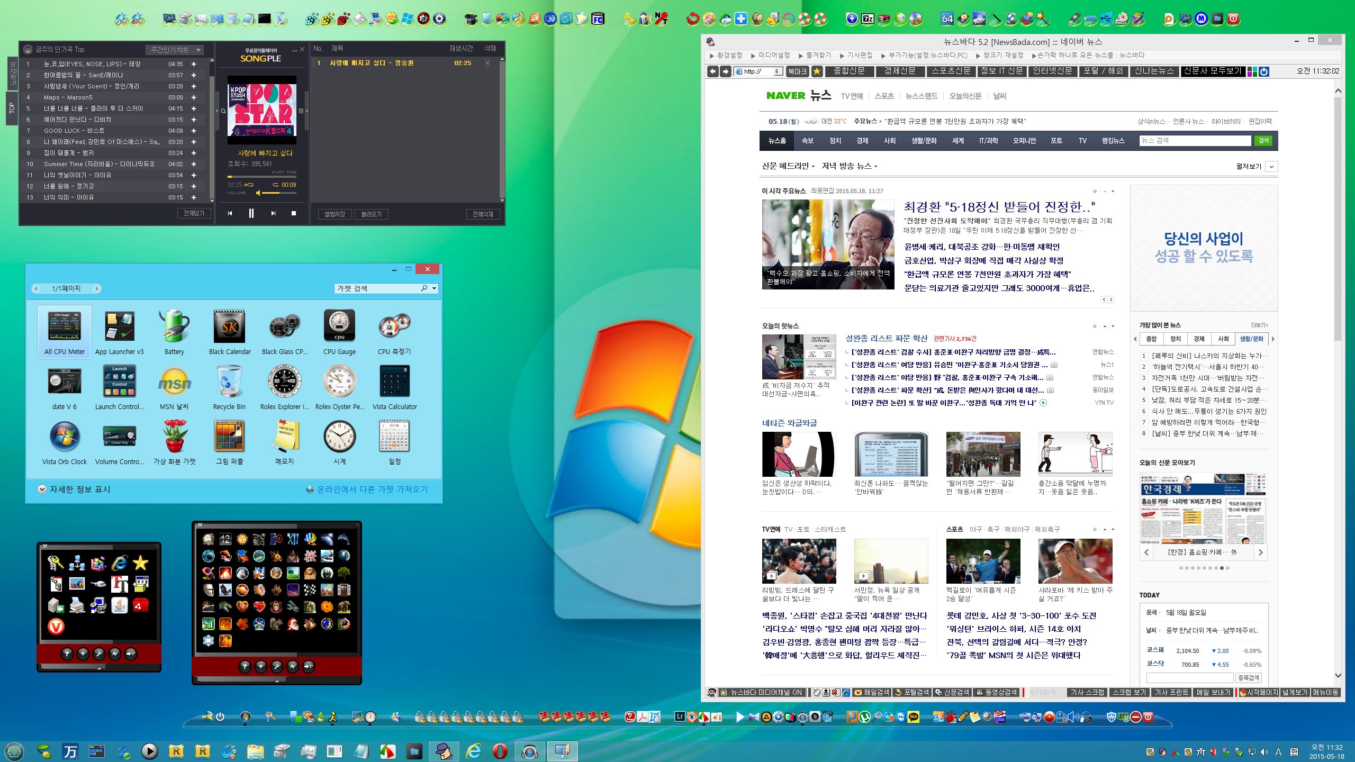Open the gadget search dropdown arrow
This screenshot has height=762, width=1355.
coord(435,288)
